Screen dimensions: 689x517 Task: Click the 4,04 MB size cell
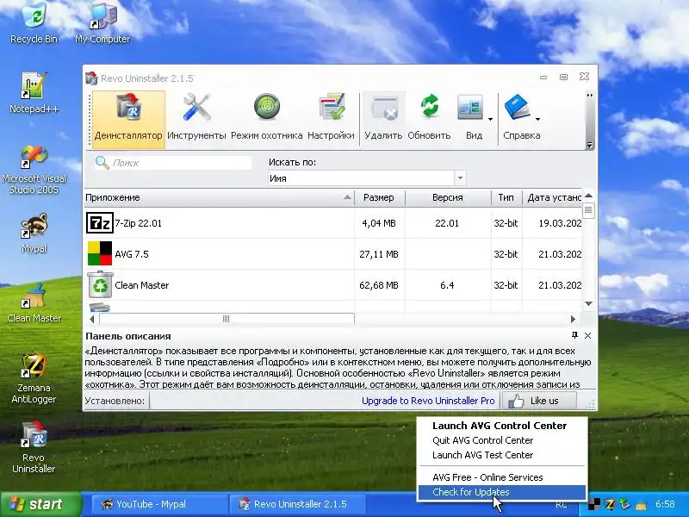pyautogui.click(x=379, y=223)
